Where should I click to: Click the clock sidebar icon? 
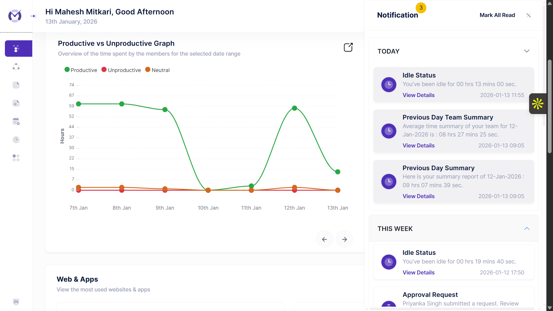click(x=16, y=140)
